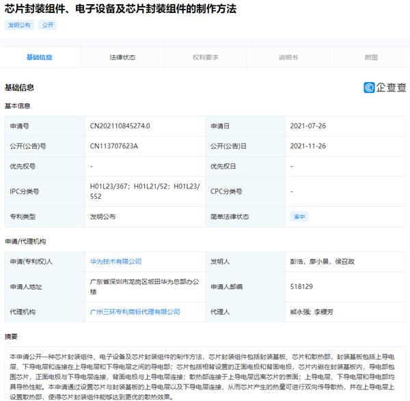View the 附图 tab

click(370, 58)
